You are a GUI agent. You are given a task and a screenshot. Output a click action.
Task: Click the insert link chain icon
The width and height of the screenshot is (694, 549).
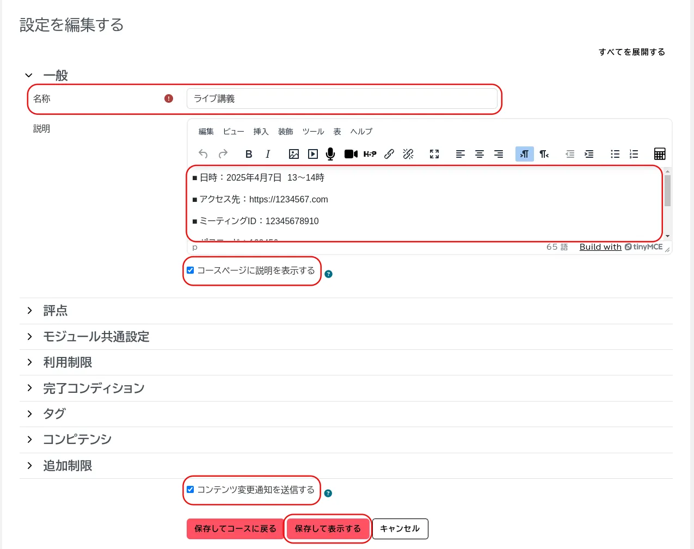[x=389, y=154]
